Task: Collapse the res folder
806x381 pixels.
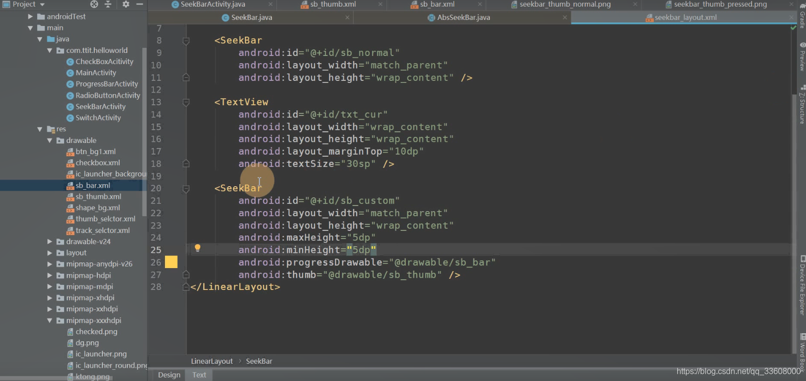Action: (40, 129)
